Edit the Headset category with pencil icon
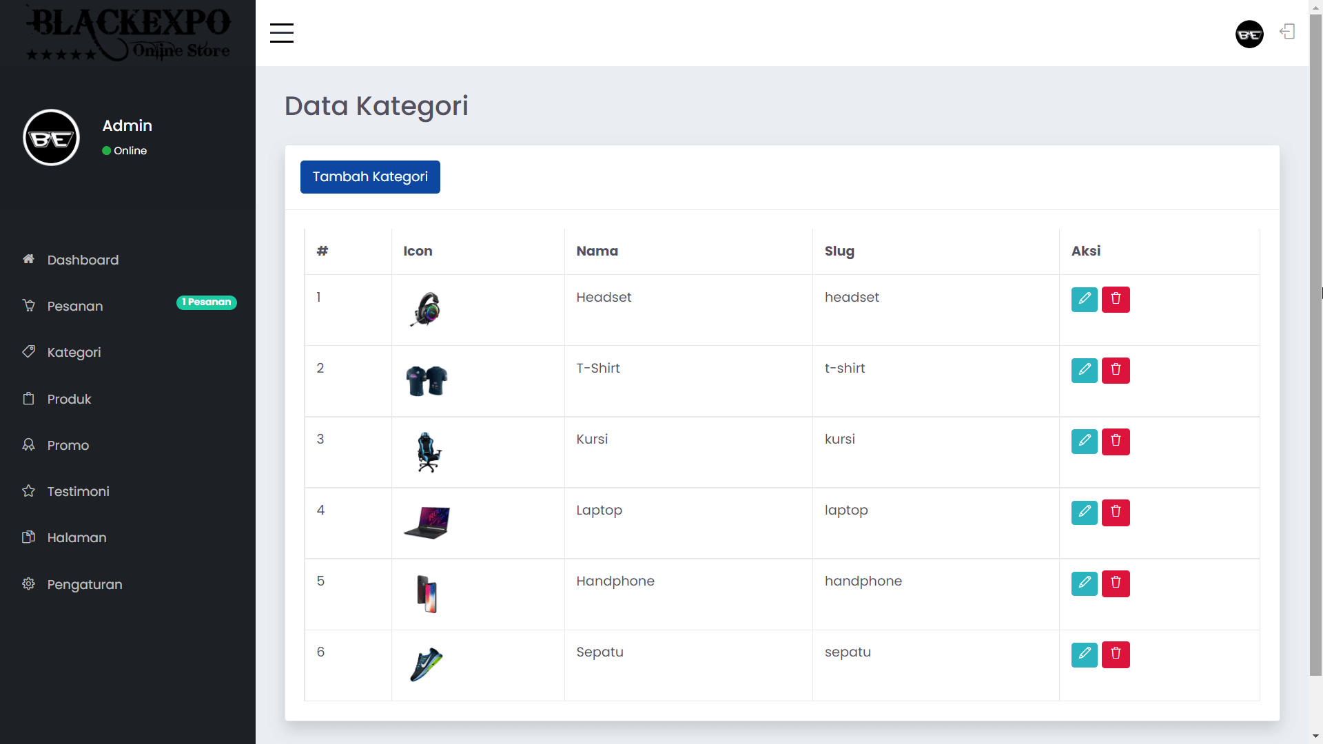1323x744 pixels. point(1084,299)
